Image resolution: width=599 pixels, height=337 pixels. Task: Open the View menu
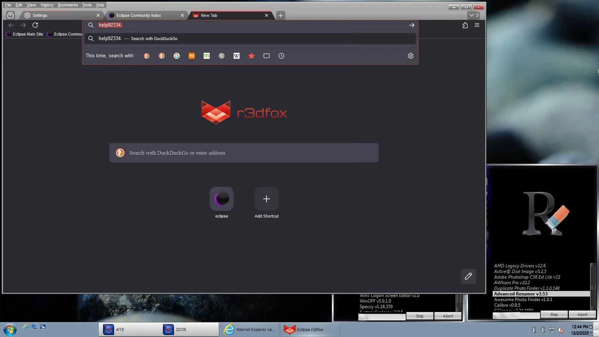pos(31,5)
